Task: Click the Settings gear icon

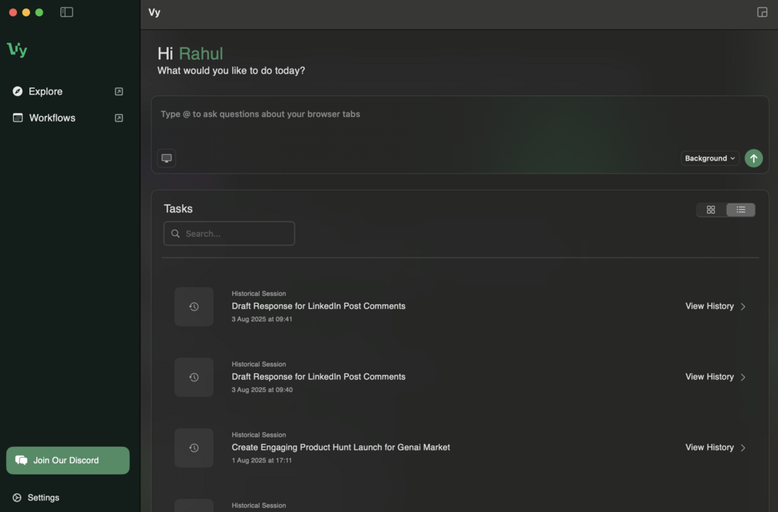Action: tap(17, 497)
